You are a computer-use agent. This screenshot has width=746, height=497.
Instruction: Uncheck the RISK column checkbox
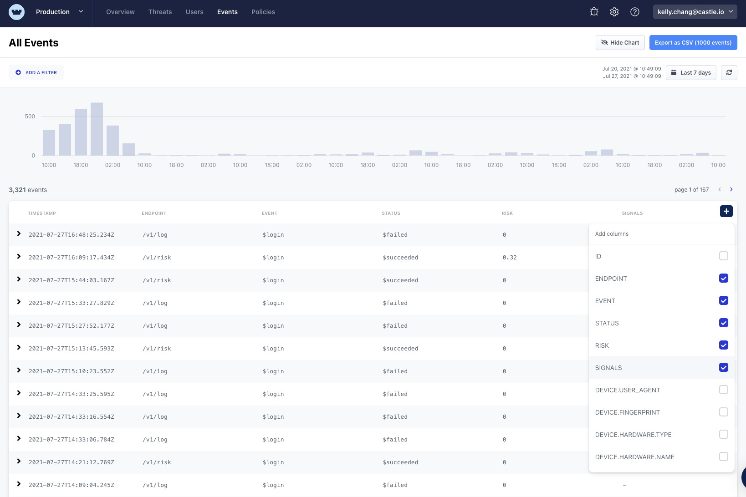click(724, 345)
